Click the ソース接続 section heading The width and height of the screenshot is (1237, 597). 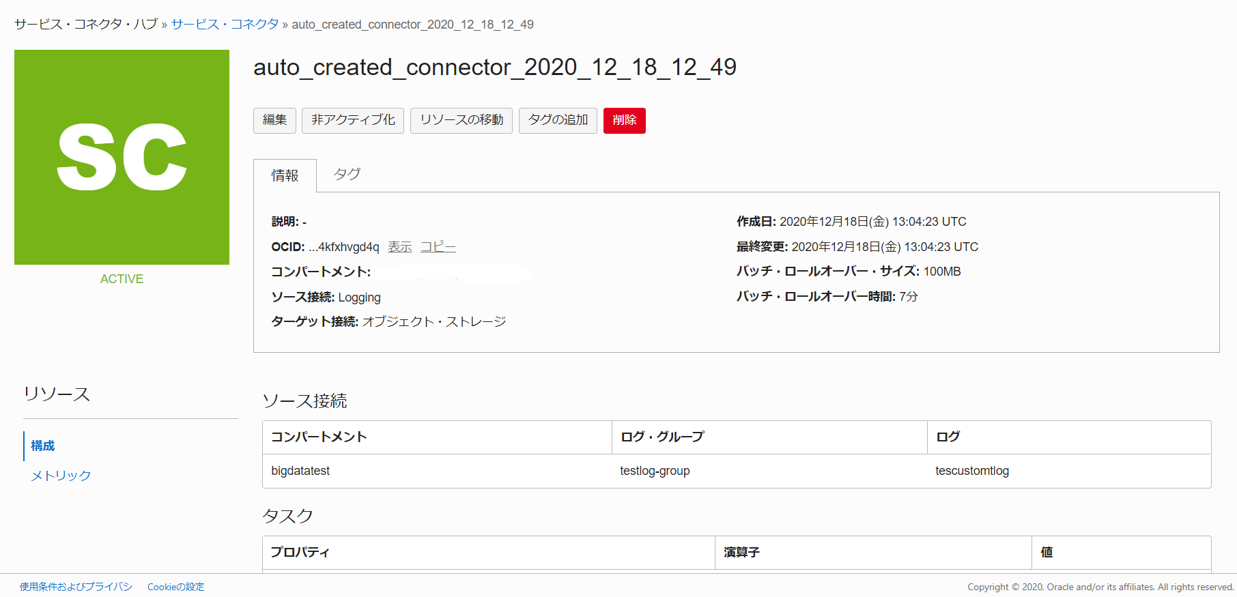tap(304, 401)
